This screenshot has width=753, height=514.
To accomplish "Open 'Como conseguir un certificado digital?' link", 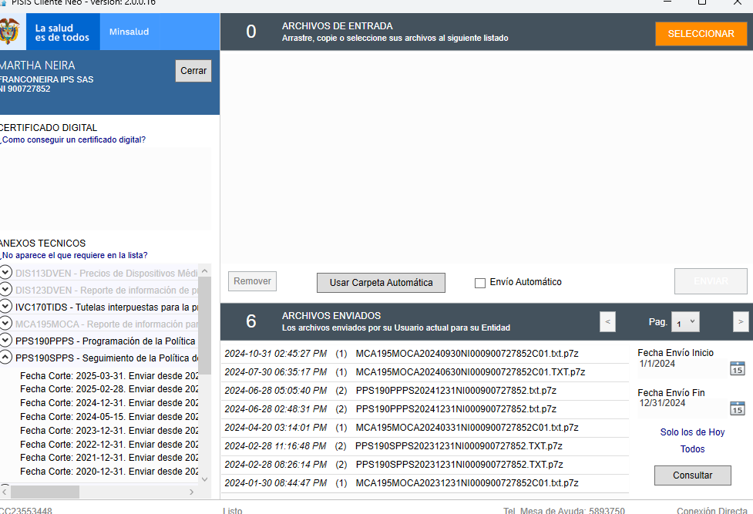I will coord(74,139).
